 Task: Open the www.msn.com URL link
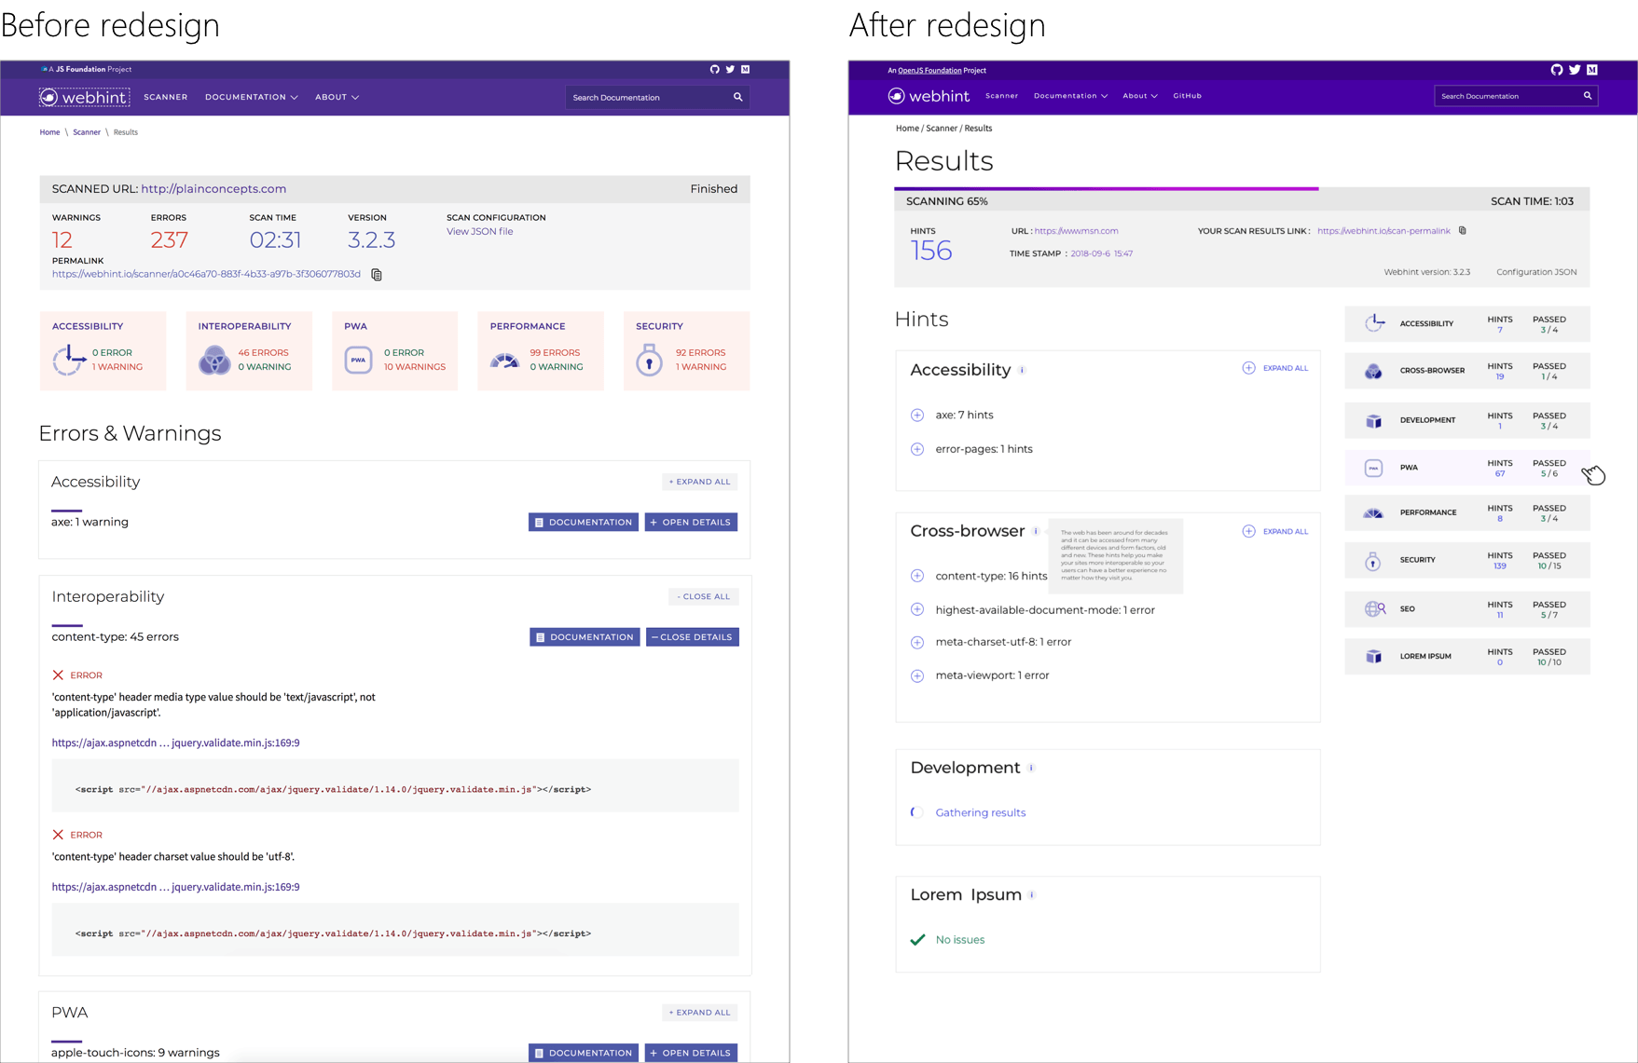tap(1076, 231)
